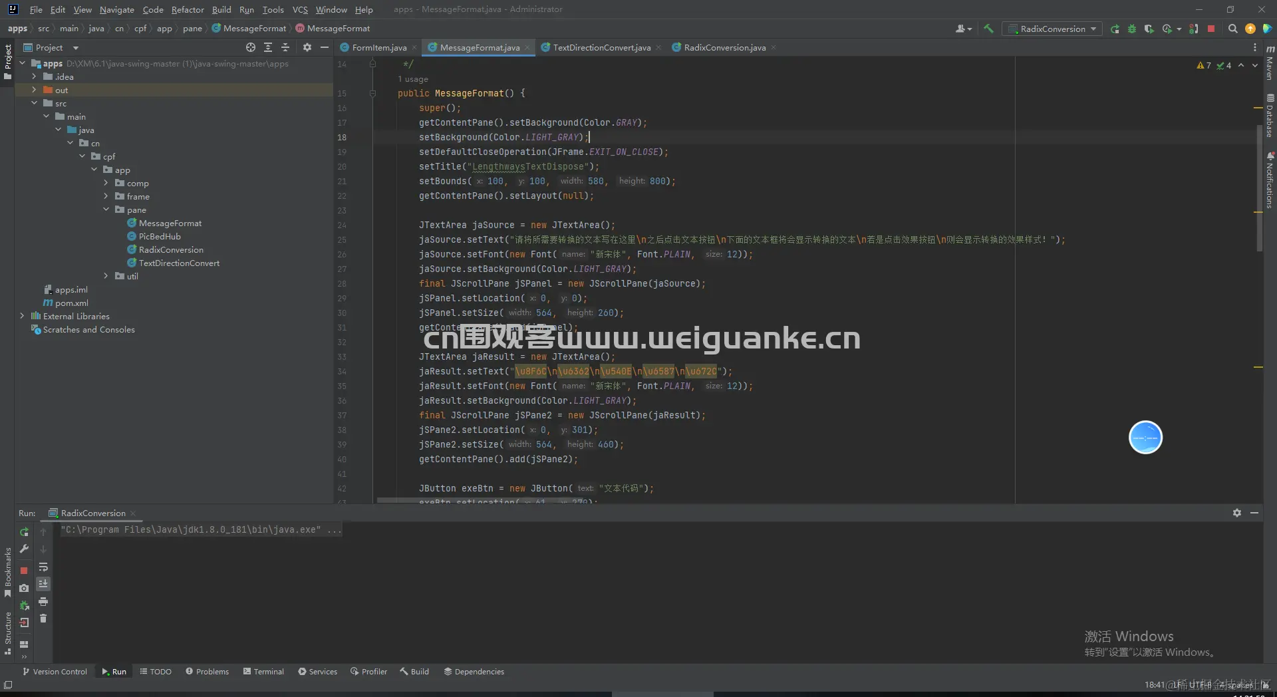Screen dimensions: 1277x697
Task: Click the Profile run icon in toolbar
Action: (1167, 29)
